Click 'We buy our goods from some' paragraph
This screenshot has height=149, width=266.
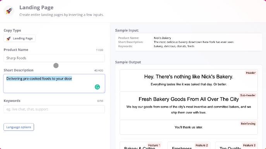tap(189, 110)
